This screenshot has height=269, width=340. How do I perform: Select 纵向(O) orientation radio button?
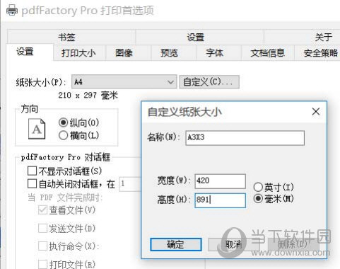pyautogui.click(x=63, y=122)
